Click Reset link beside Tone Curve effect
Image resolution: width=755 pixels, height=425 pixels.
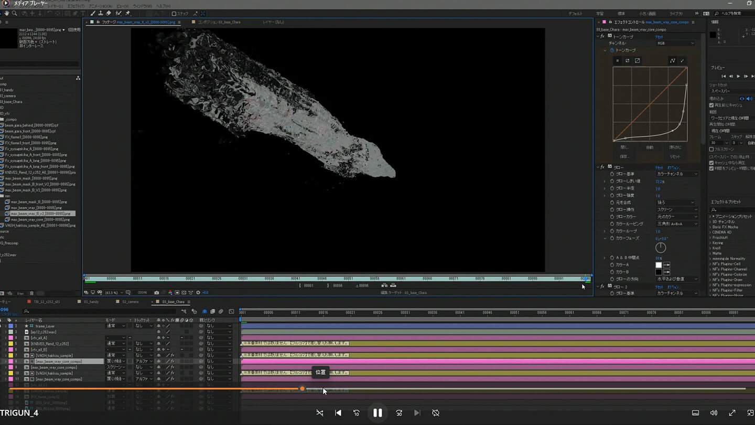coord(660,37)
